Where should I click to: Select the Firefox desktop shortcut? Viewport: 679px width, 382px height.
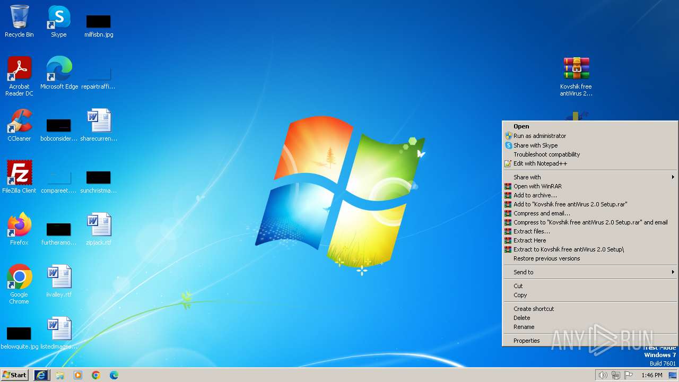19,229
